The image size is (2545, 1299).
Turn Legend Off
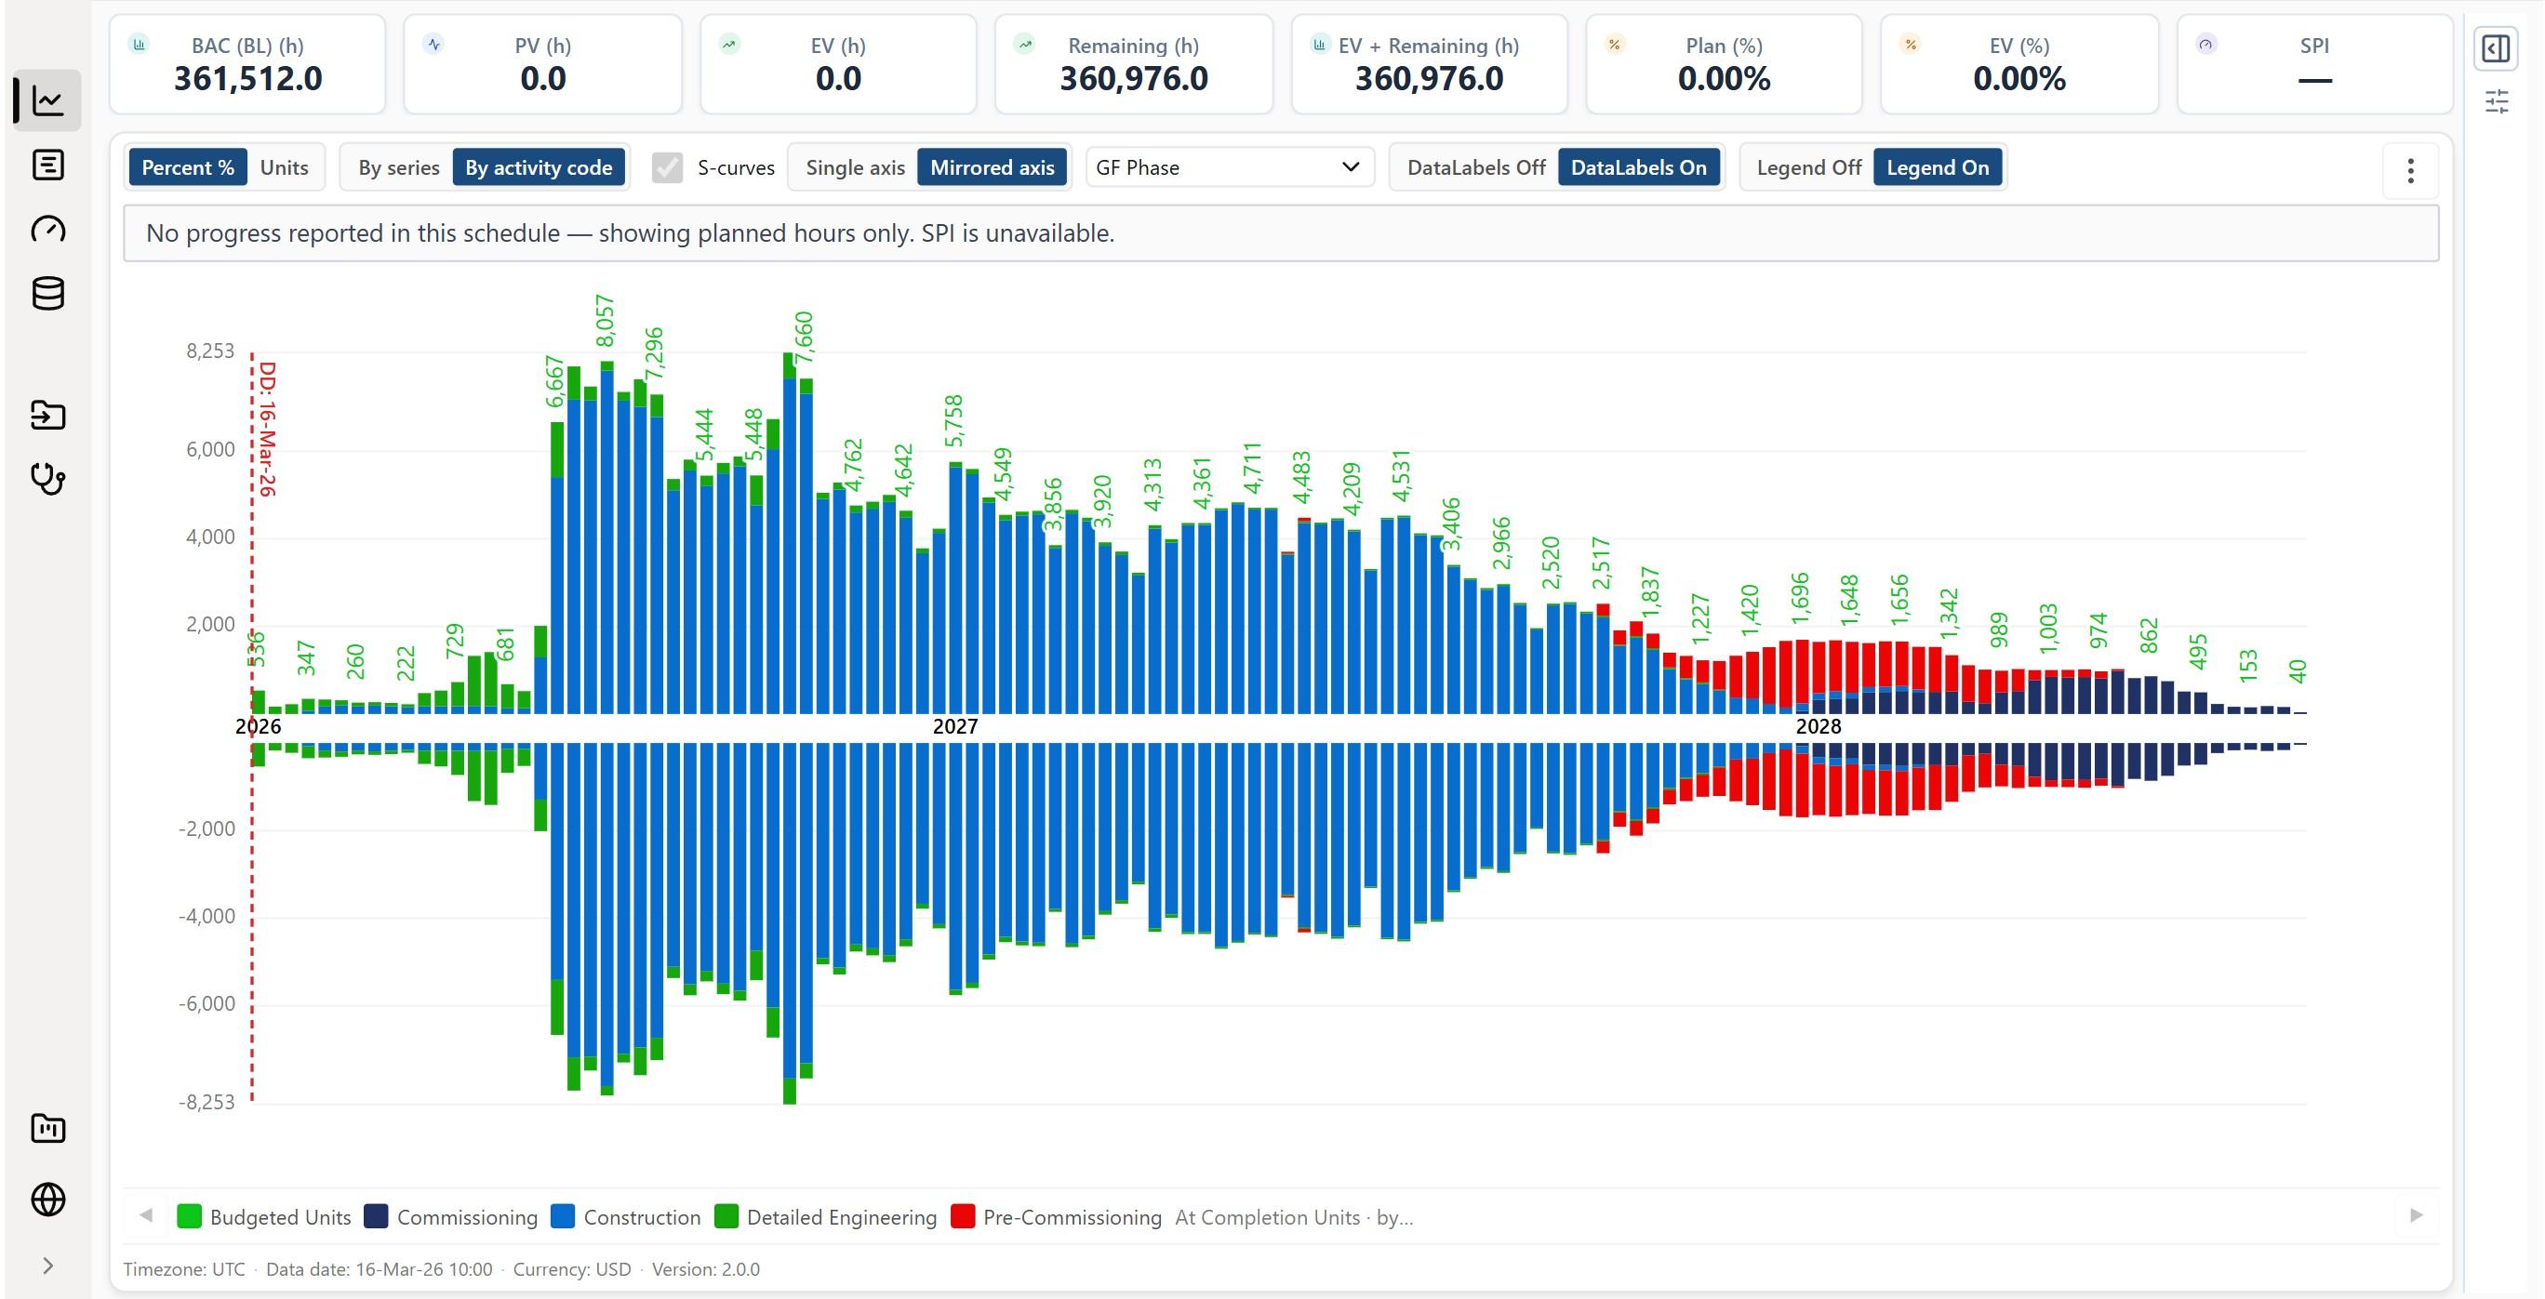[x=1808, y=167]
